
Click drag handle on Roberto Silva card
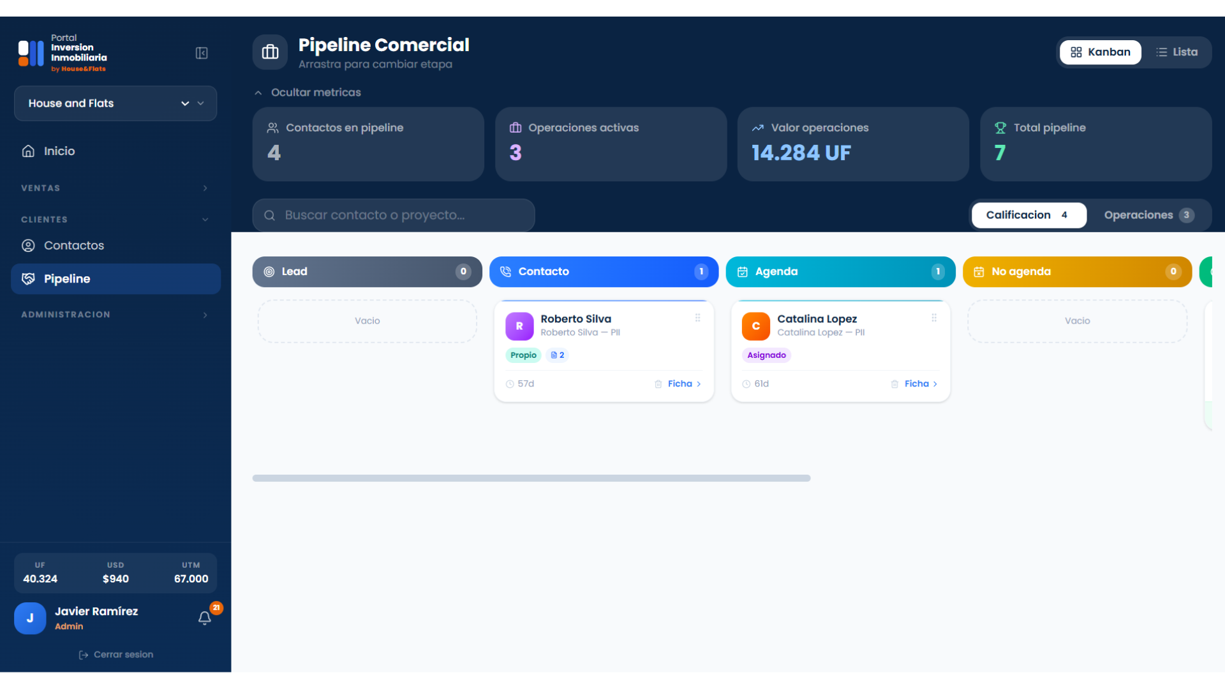tap(697, 318)
